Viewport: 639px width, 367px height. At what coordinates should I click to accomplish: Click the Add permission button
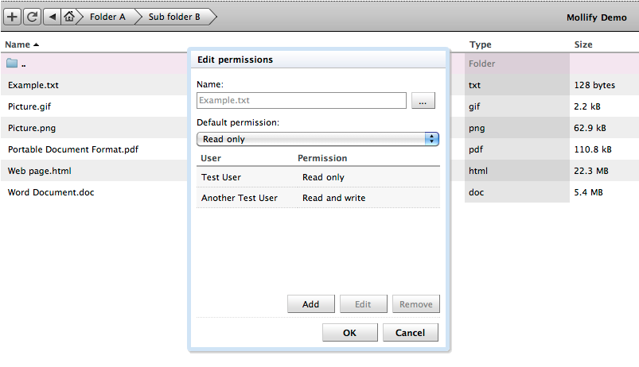click(310, 304)
